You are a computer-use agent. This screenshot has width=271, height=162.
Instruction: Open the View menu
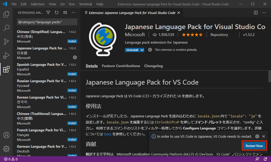point(52,4)
